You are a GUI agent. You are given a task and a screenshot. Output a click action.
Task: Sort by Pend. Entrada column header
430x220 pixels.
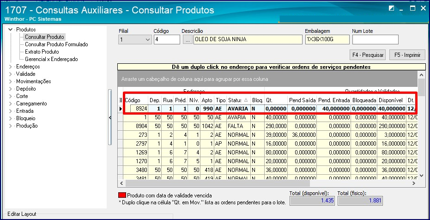tap(334, 100)
